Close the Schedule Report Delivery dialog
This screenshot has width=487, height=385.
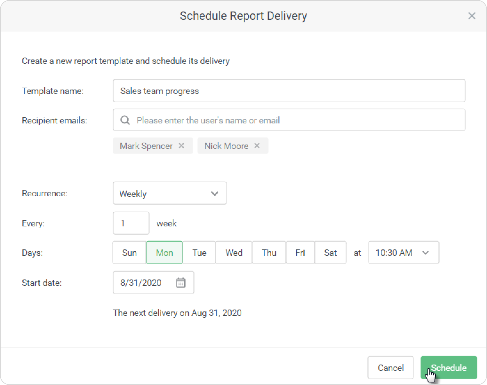(x=472, y=16)
